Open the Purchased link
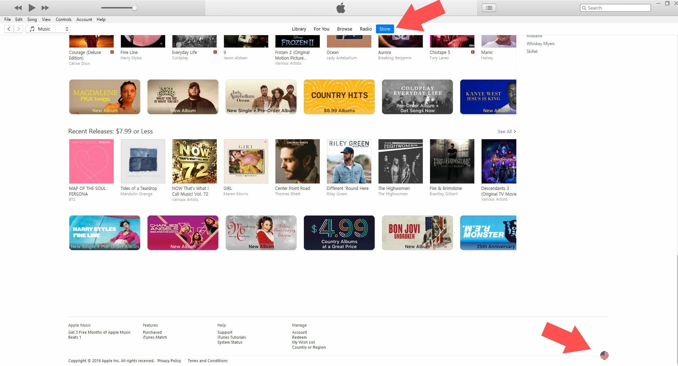Viewport: 678px width, 366px height. (x=152, y=332)
